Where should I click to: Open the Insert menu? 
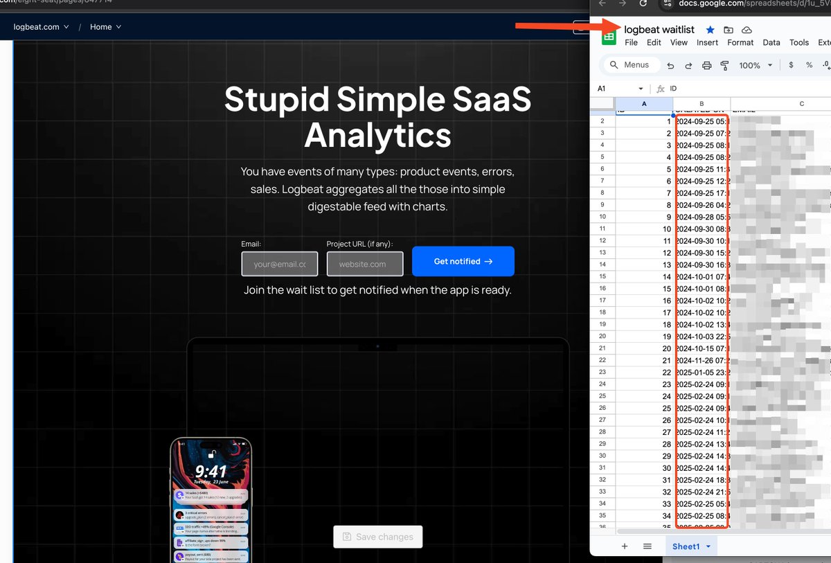tap(707, 42)
